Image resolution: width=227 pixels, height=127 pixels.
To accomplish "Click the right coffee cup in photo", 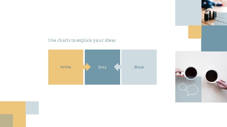I will pyautogui.click(x=212, y=76).
